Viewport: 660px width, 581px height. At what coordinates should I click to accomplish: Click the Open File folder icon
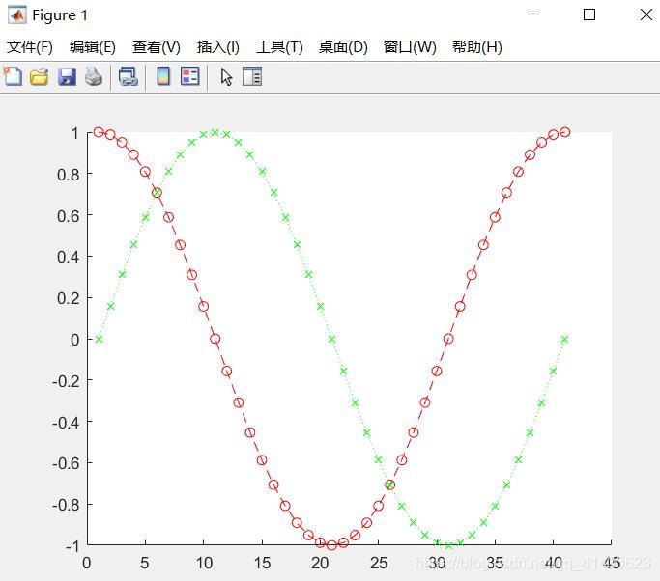coord(40,77)
